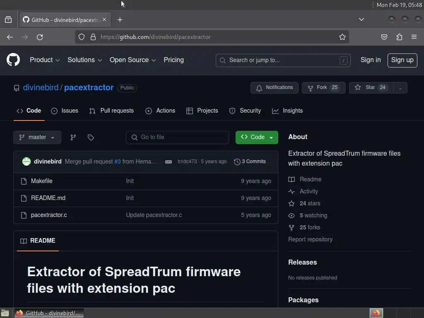
Task: View the 5 watching link
Action: tap(308, 215)
